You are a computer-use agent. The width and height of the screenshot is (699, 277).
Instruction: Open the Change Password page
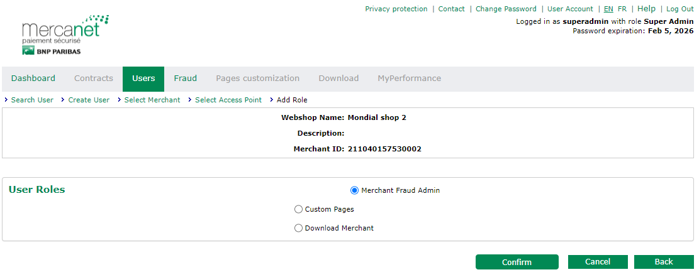click(x=506, y=9)
